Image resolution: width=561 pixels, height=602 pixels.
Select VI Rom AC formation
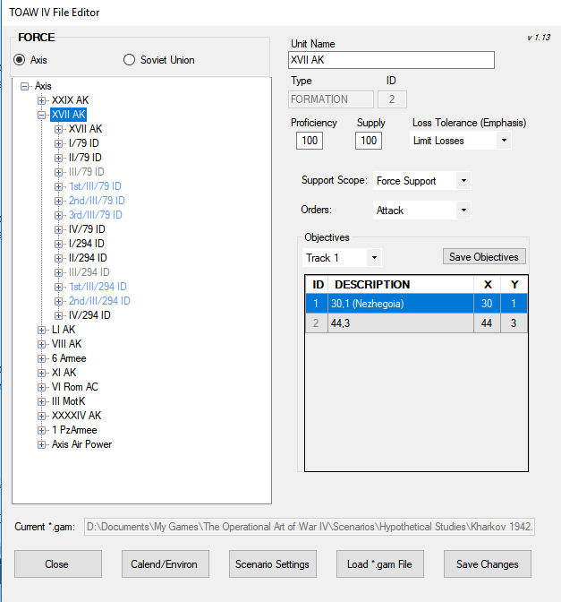coord(75,387)
